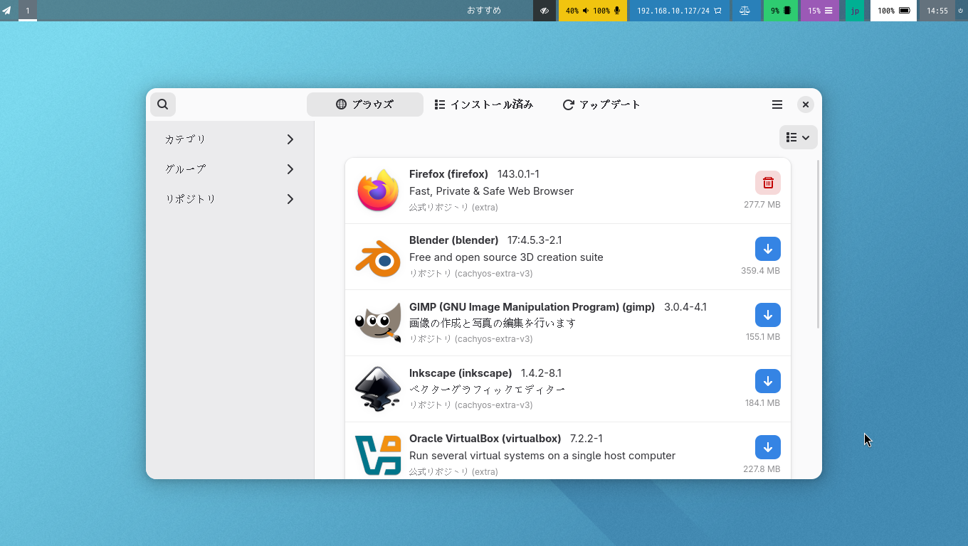Expand the グループ sidebar entry
Image resolution: width=968 pixels, height=546 pixels.
click(230, 169)
